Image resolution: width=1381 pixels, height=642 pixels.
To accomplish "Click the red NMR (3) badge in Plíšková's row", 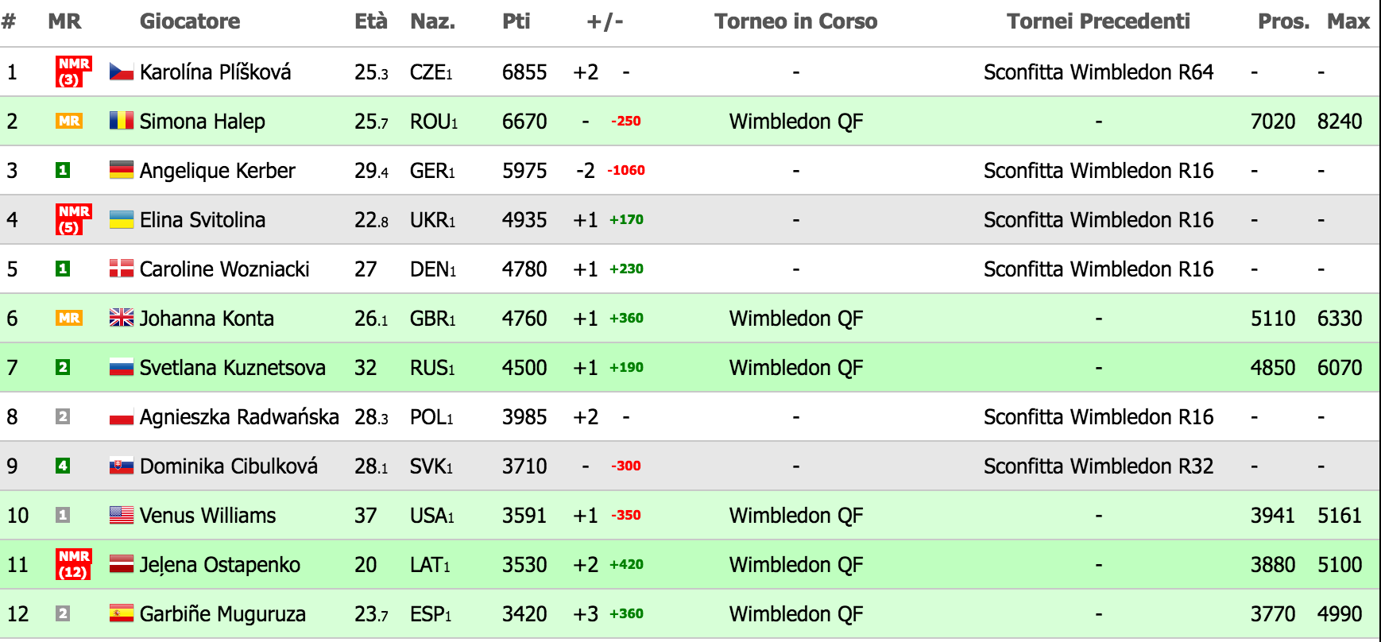I will click(73, 72).
